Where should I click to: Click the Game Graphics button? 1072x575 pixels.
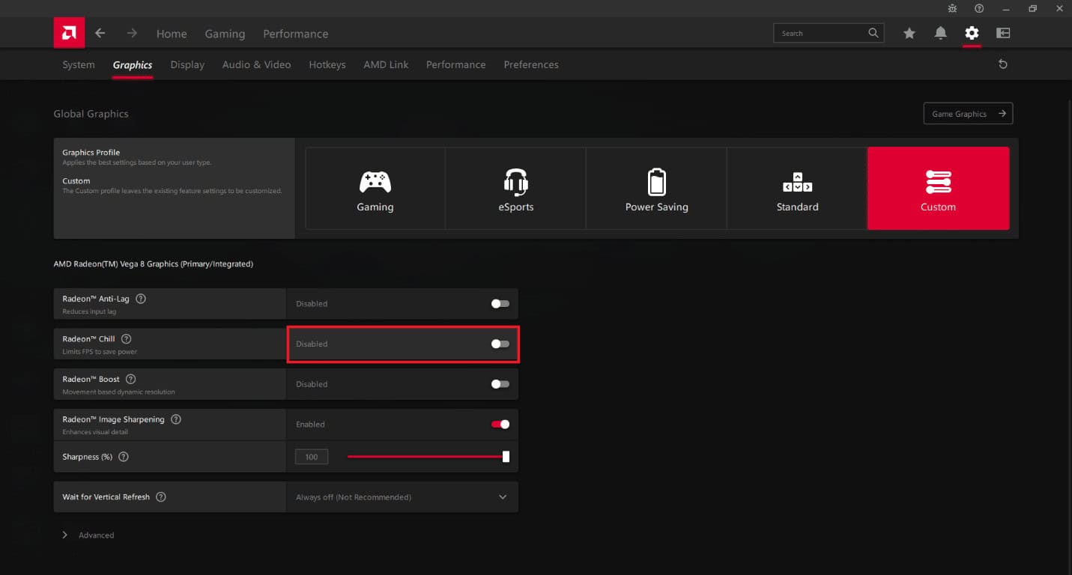(968, 114)
